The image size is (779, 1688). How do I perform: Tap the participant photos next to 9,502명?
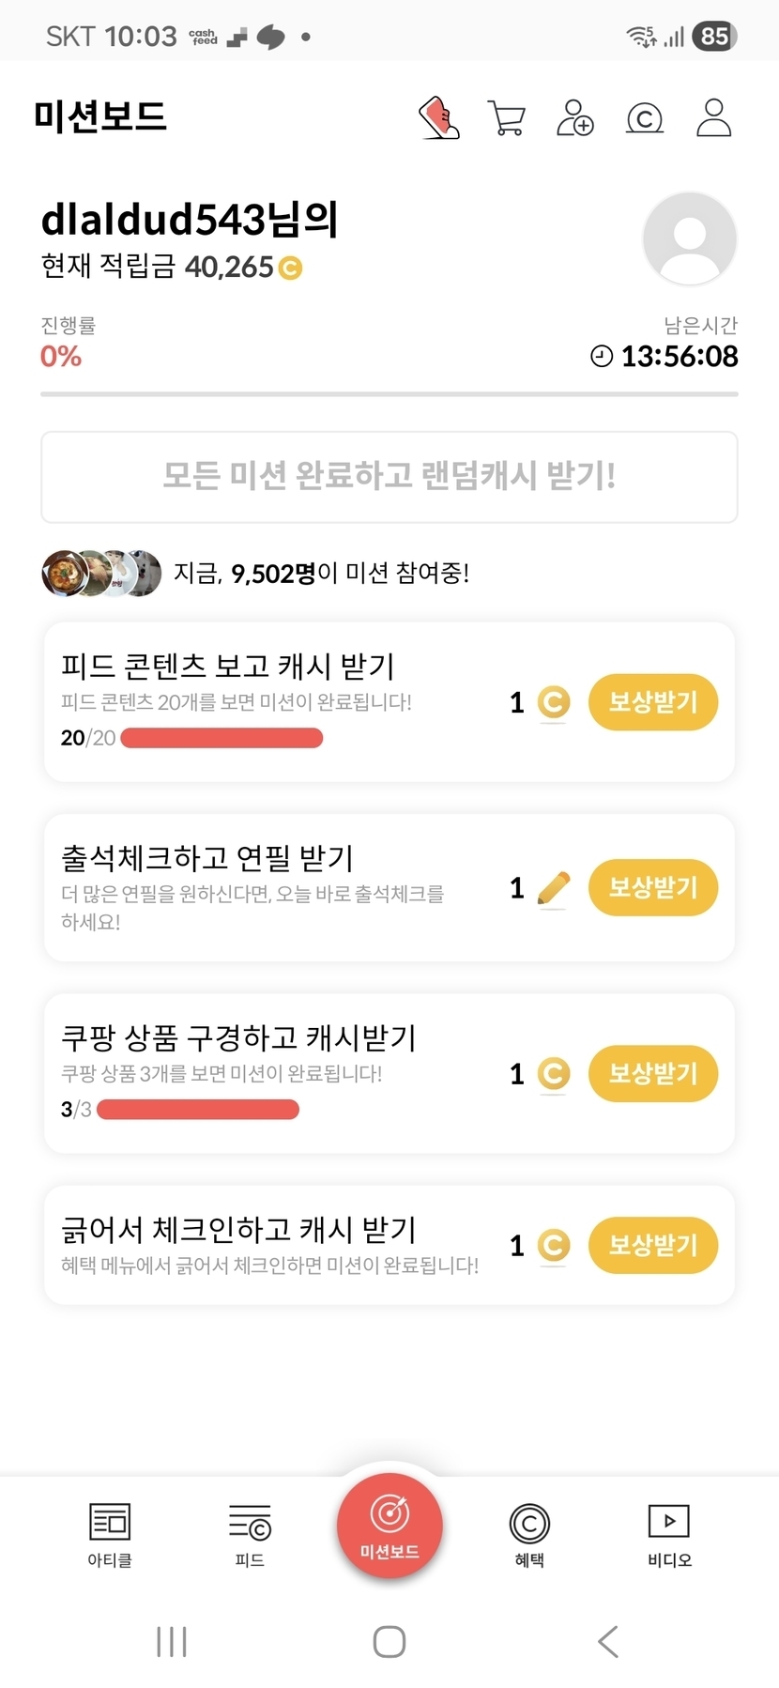coord(101,573)
